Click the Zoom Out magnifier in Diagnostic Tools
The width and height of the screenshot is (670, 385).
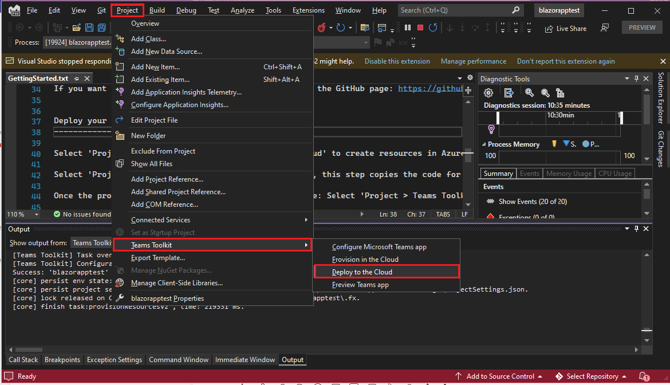tap(545, 93)
